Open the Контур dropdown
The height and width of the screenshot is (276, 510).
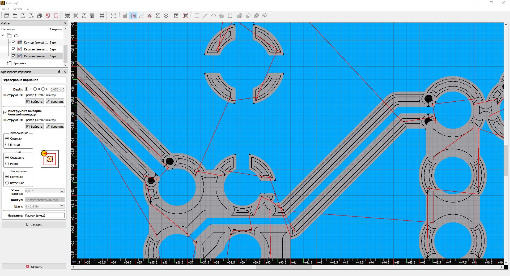coord(44,200)
